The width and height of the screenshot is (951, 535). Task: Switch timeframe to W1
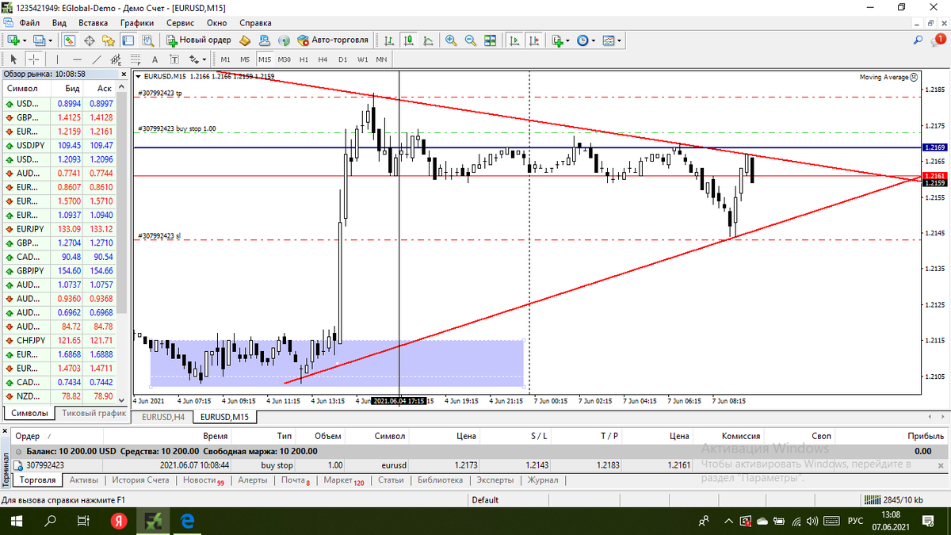[362, 59]
